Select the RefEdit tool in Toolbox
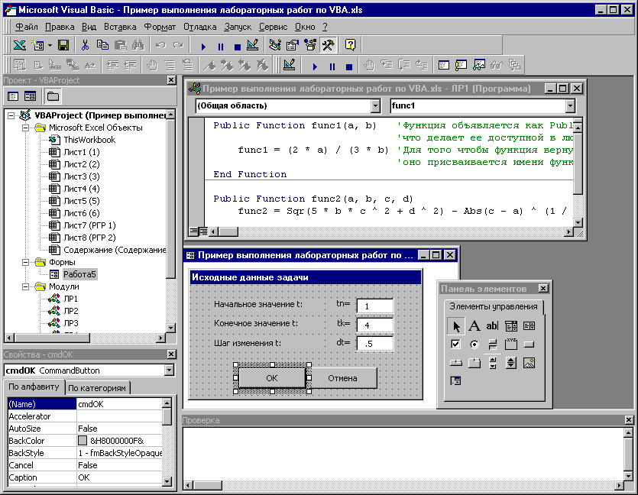 click(x=455, y=381)
